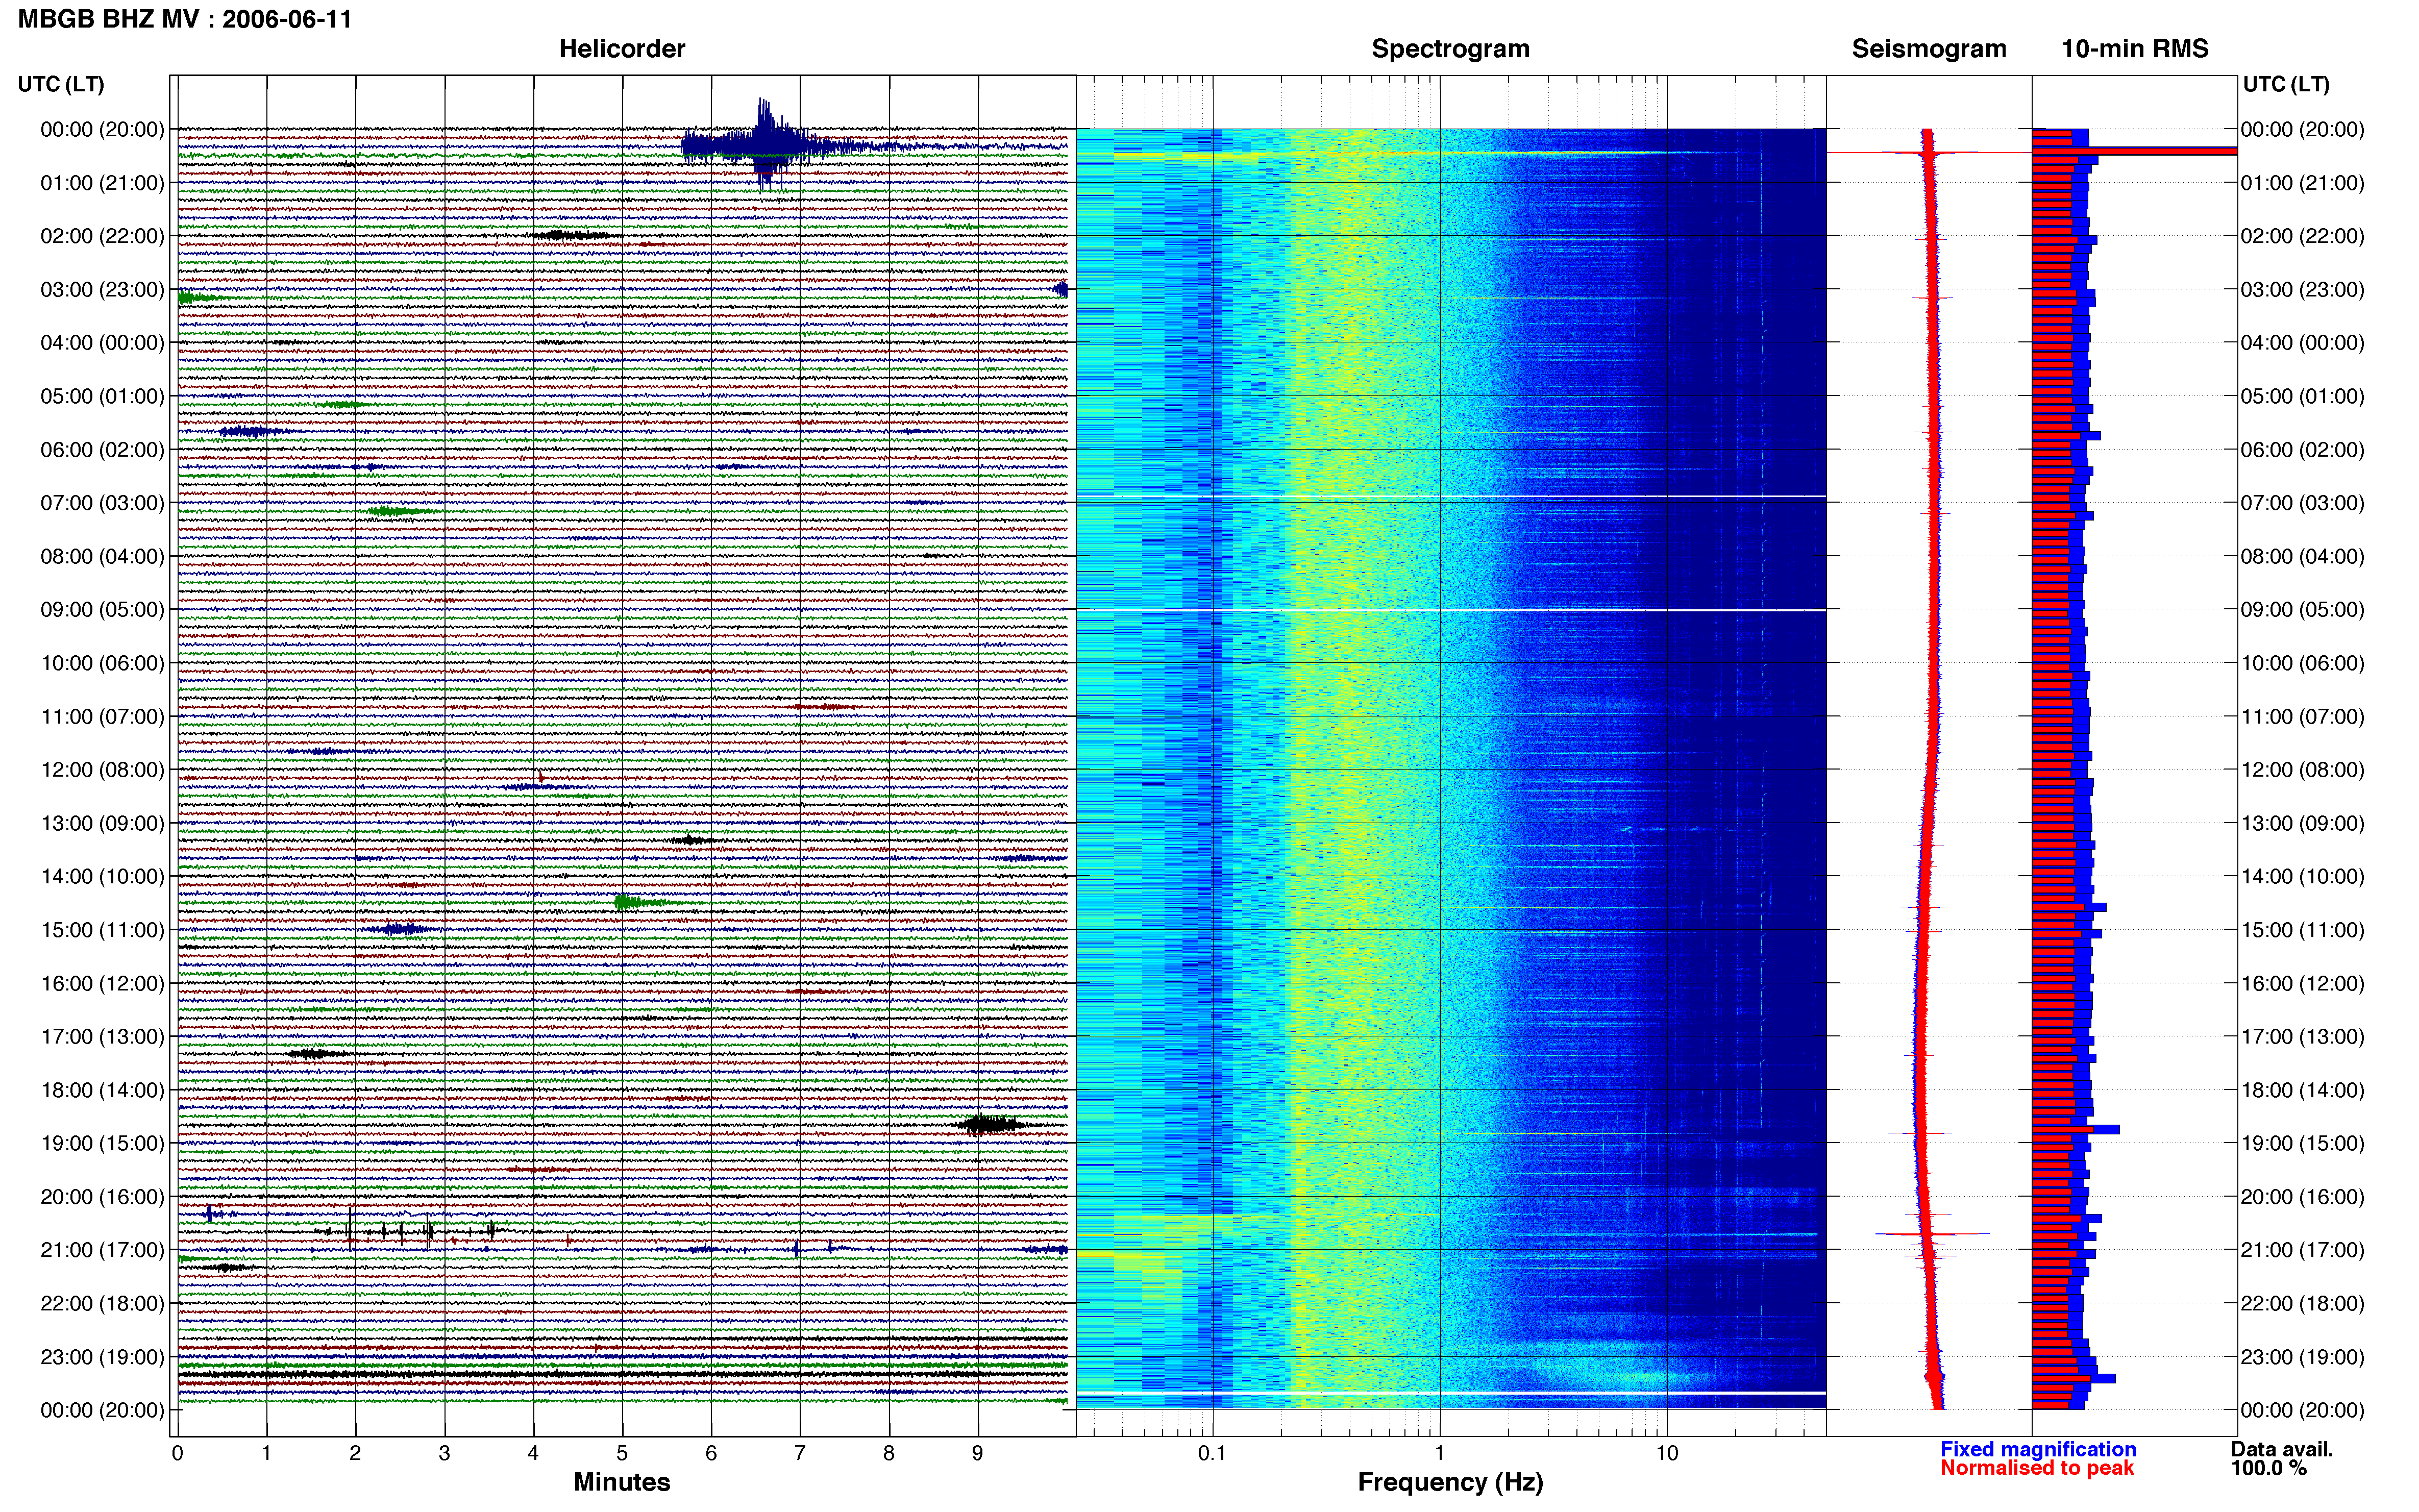The image size is (2419, 1512).
Task: Click left time label '16:00 (12:00)'
Action: (x=103, y=983)
